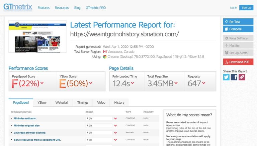Switch to the YSlow tab

42,103
